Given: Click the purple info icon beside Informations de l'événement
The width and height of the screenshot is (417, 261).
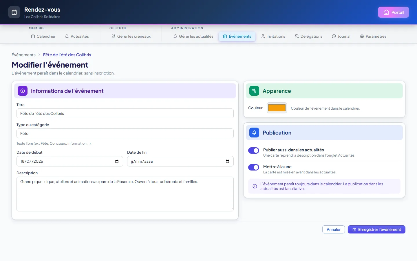Looking at the screenshot, I should pos(23,91).
